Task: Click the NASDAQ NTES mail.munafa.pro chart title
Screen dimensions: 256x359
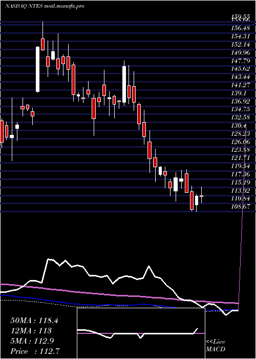Action: (x=45, y=6)
